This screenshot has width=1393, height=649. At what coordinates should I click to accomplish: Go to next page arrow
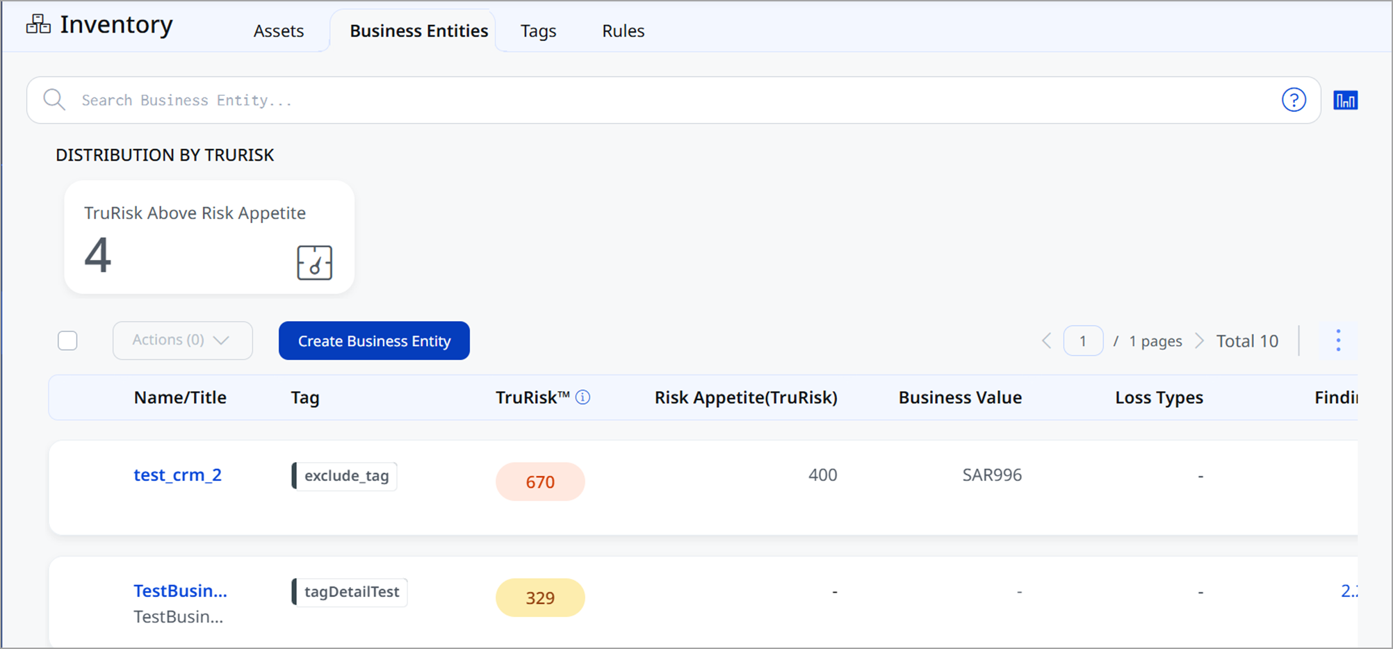click(x=1199, y=340)
